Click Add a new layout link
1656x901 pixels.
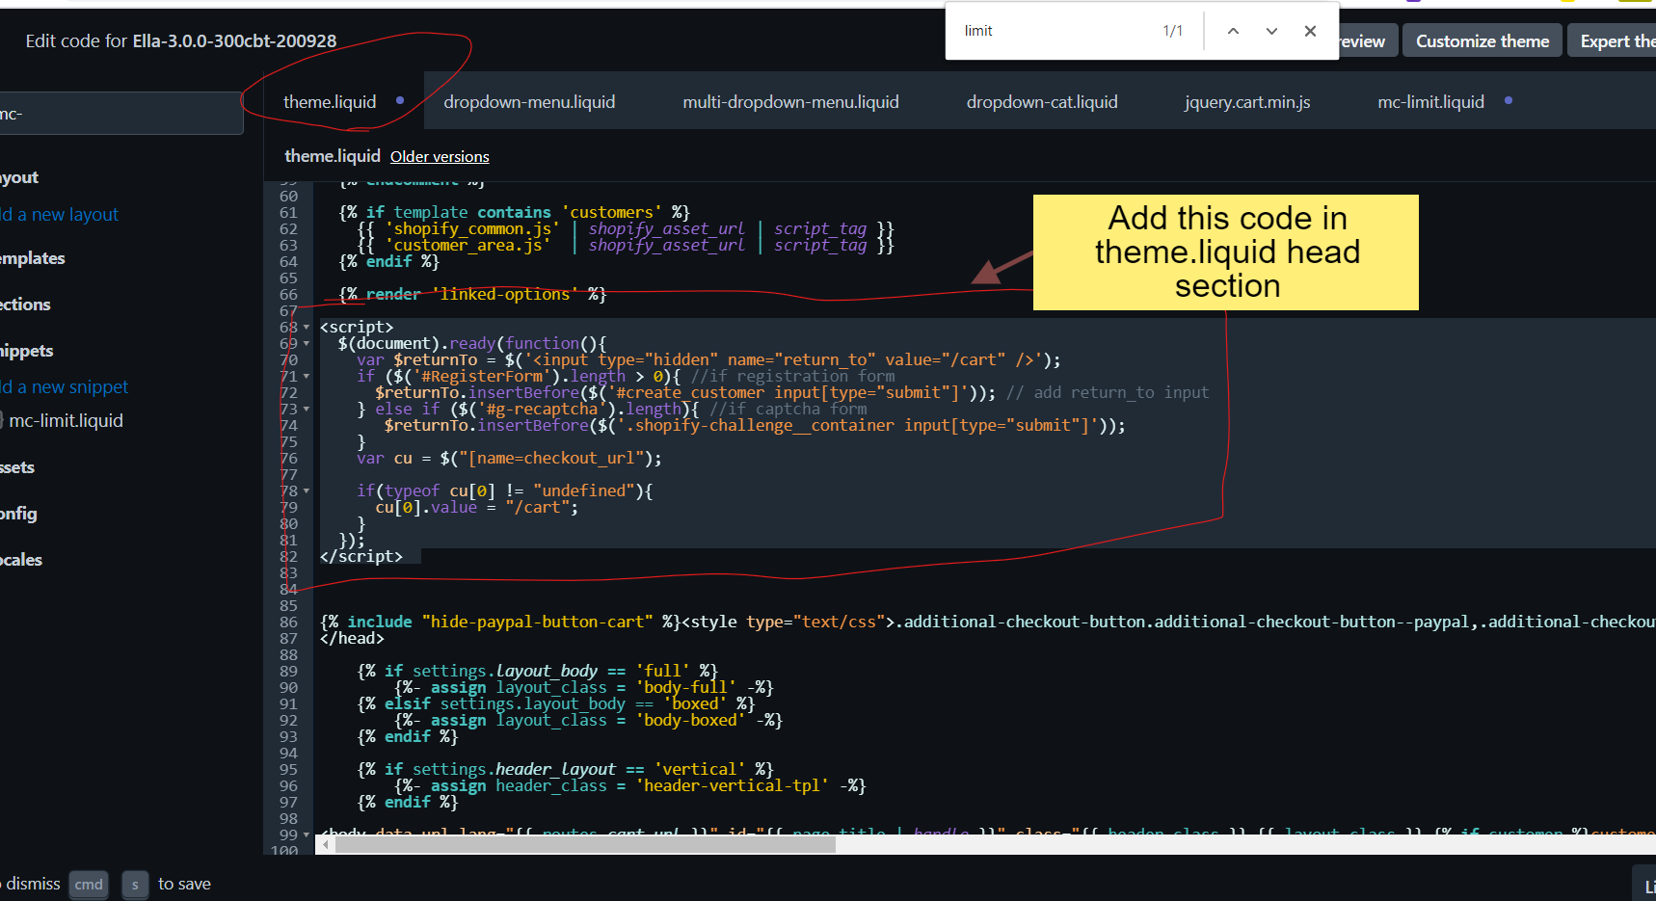(59, 214)
